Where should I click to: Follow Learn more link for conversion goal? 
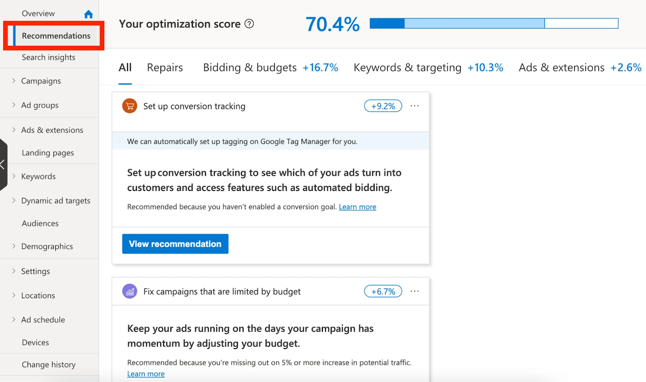[x=357, y=207]
